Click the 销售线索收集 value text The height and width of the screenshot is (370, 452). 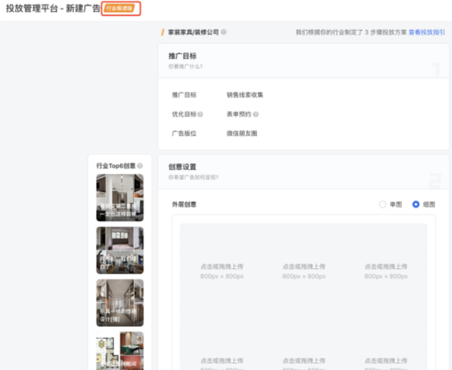(245, 95)
